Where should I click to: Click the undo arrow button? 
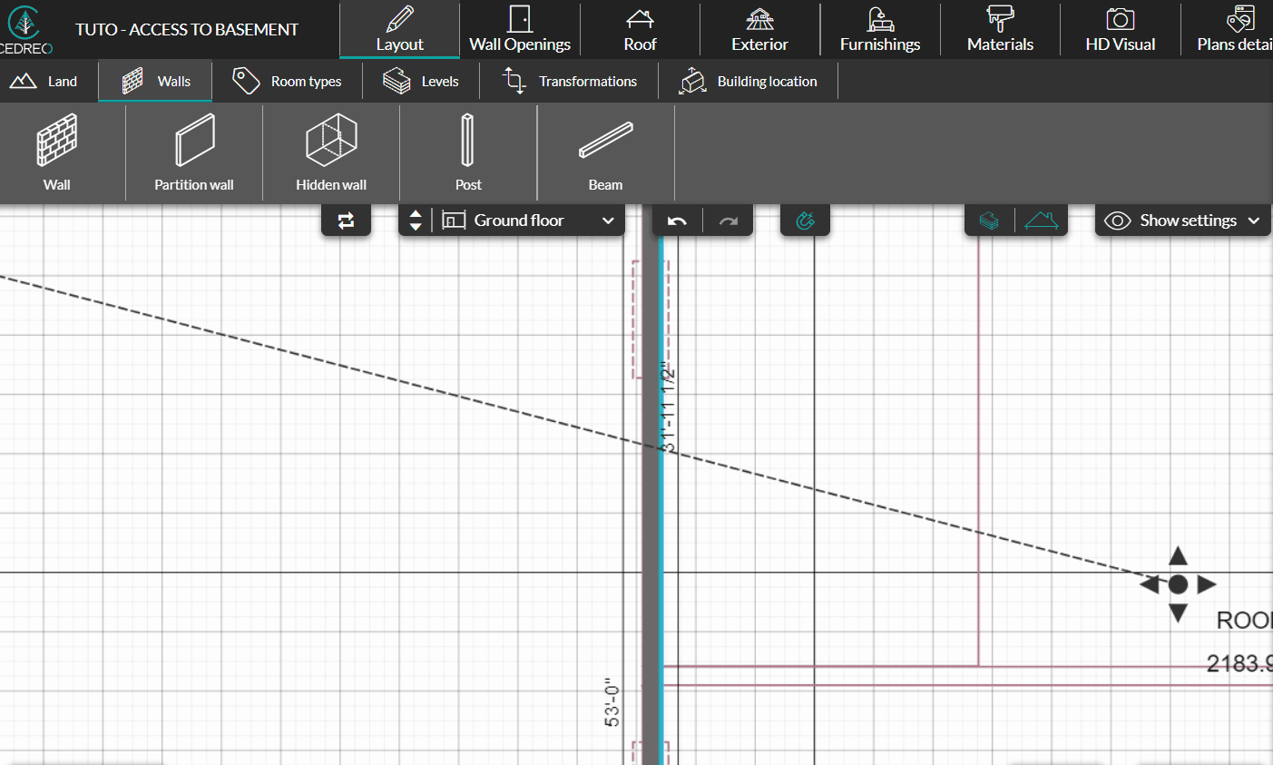click(677, 221)
